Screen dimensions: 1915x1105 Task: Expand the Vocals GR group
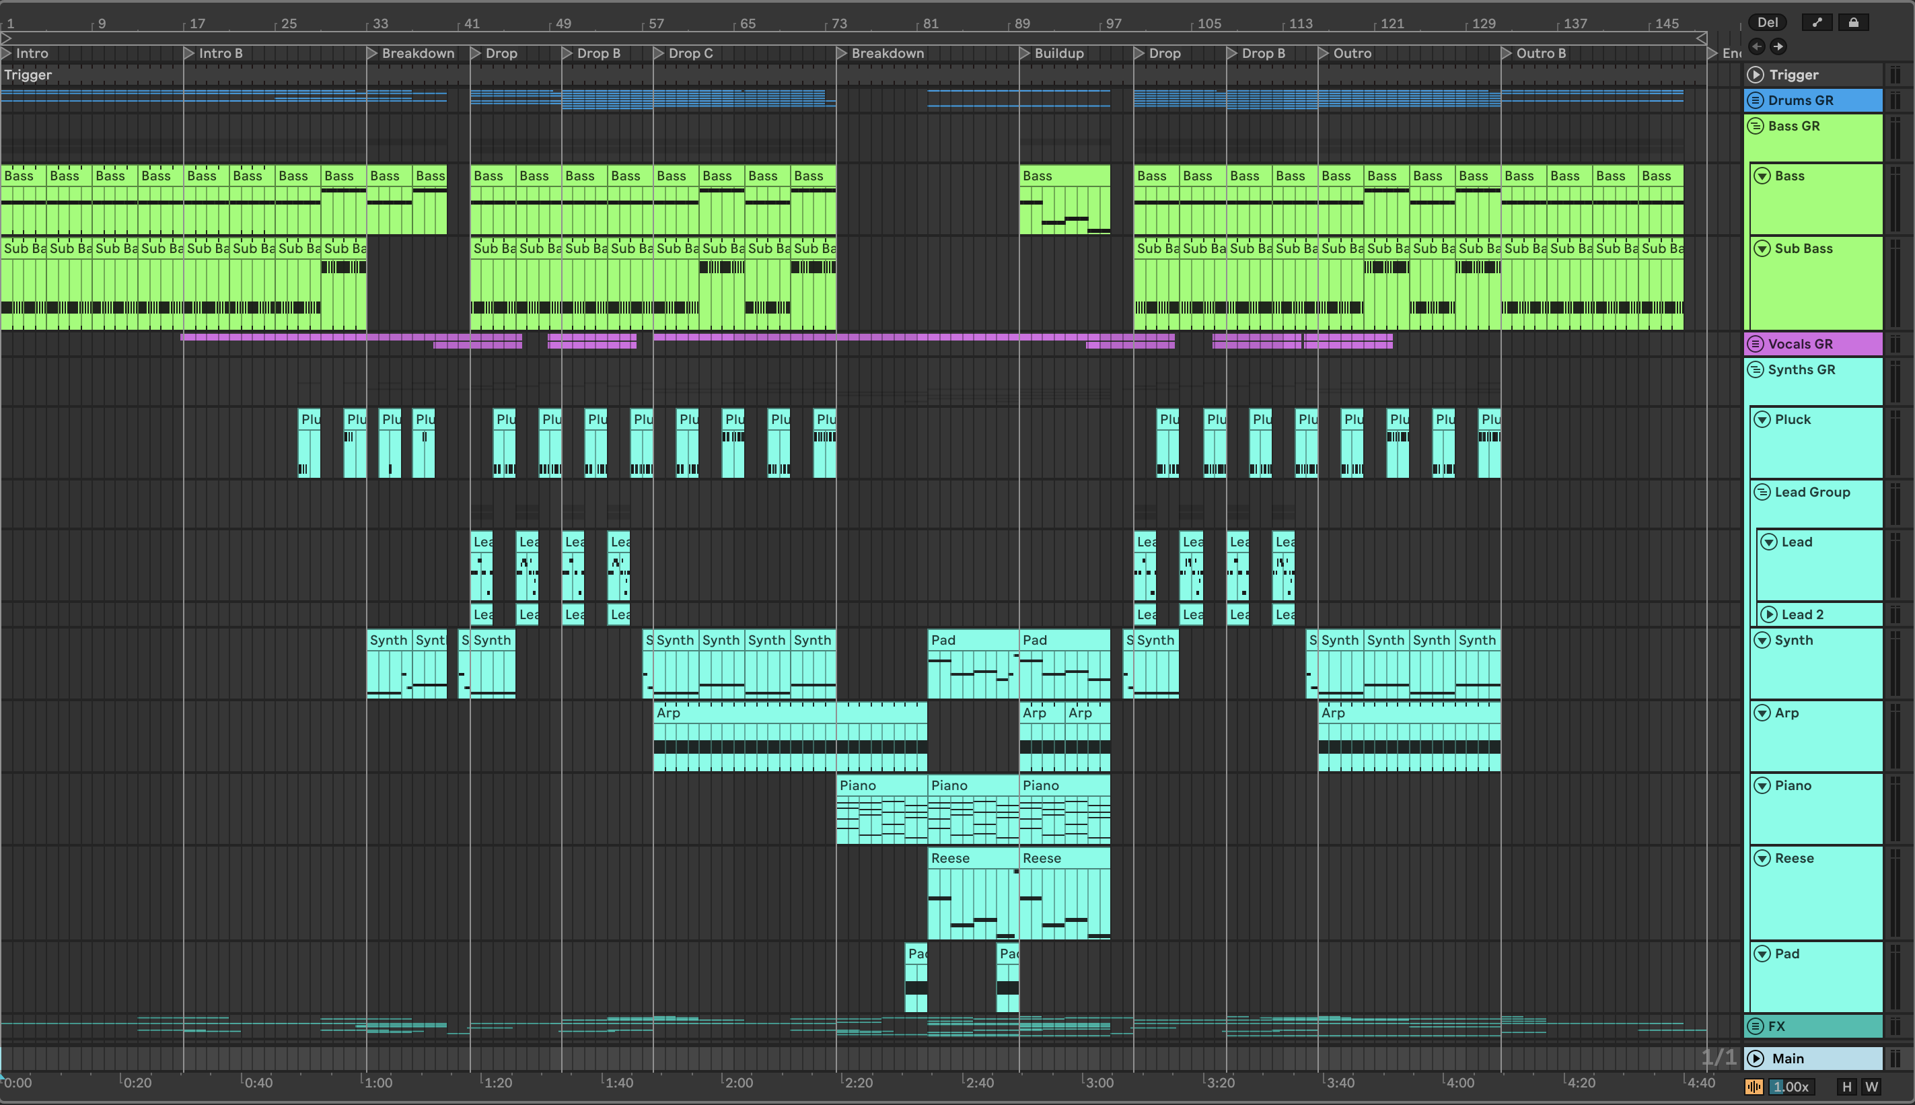tap(1755, 344)
